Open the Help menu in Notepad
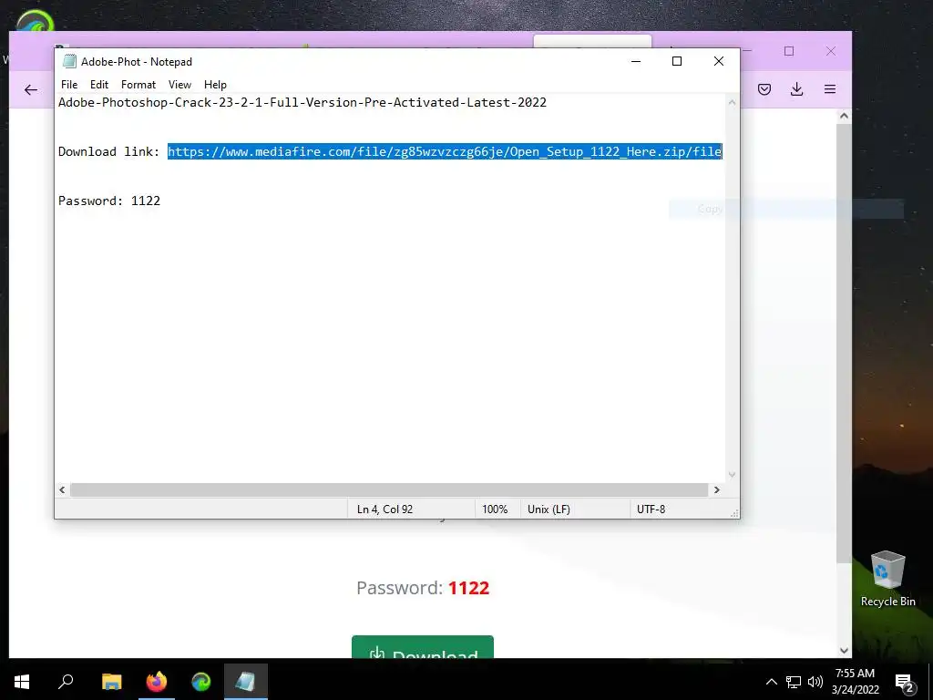Image resolution: width=933 pixels, height=700 pixels. [215, 85]
